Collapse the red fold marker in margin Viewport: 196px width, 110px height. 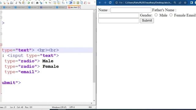coord(1,45)
